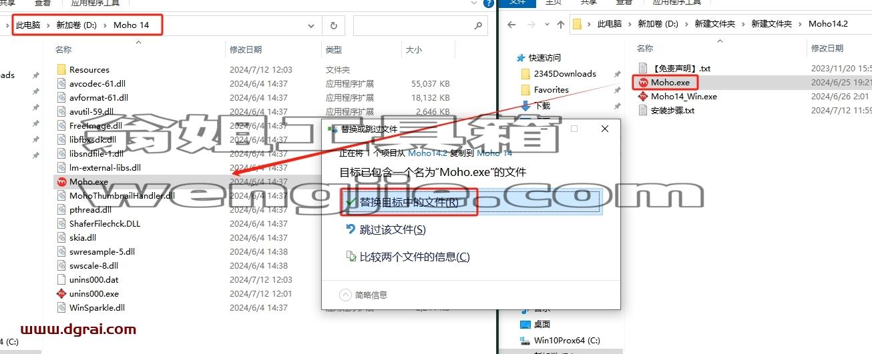Select the WinSparkle.dll file name
Screen dimensions: 872x354
click(x=97, y=307)
